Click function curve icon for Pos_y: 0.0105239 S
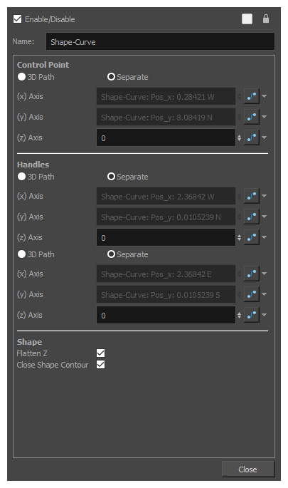 pos(251,294)
